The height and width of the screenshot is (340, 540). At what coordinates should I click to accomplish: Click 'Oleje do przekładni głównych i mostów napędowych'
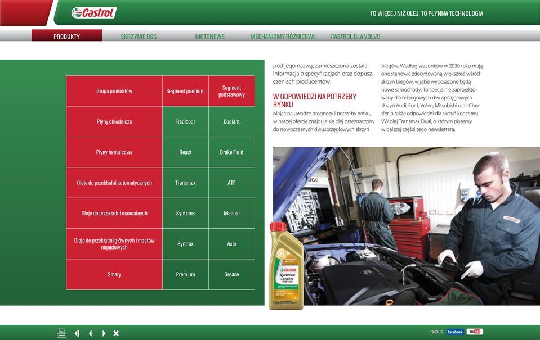tap(114, 244)
